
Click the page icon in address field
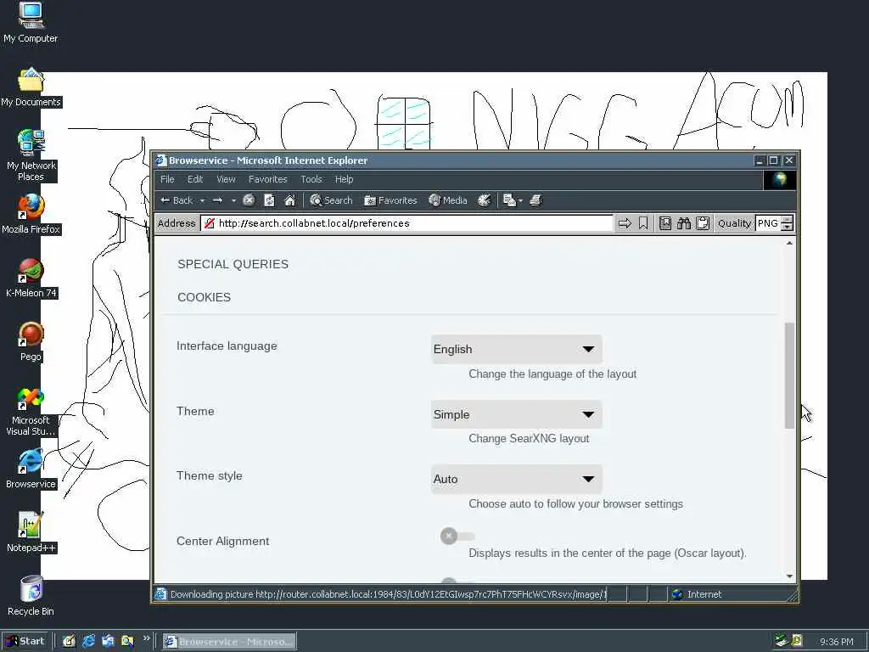click(209, 223)
